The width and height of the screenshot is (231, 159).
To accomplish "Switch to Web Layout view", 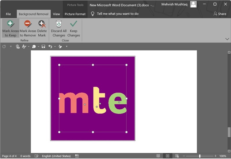I will [177, 156].
